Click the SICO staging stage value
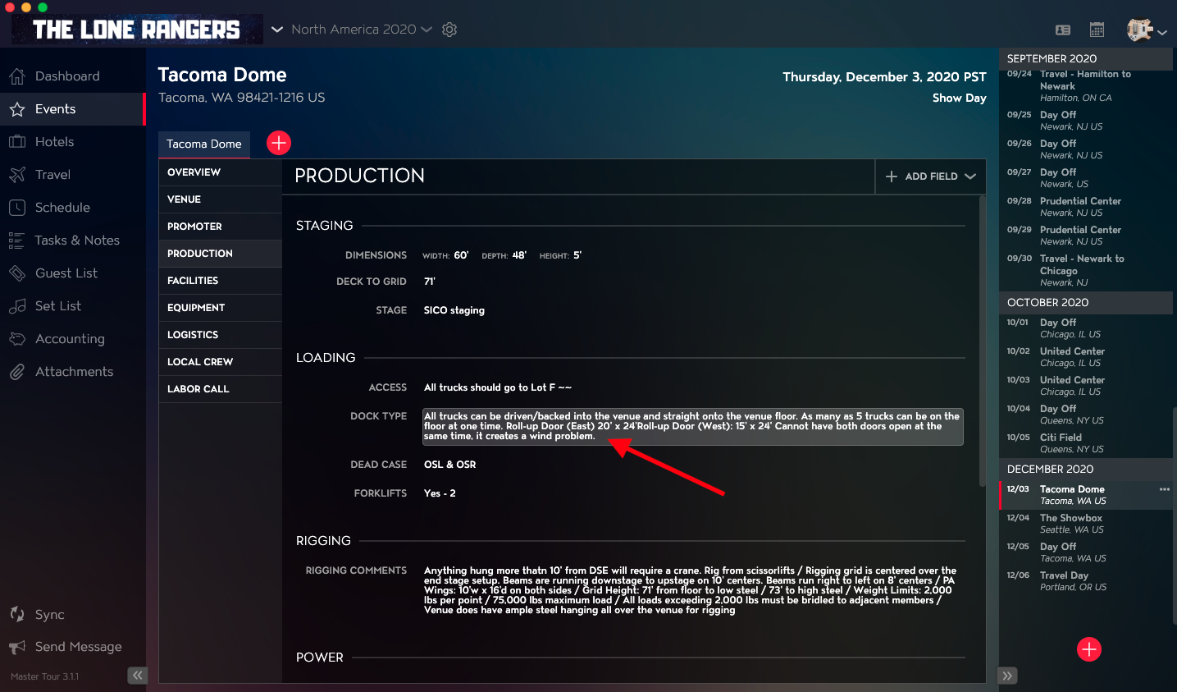The image size is (1177, 692). pos(454,310)
